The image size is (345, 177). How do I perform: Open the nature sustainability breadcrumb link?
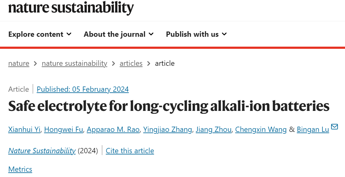point(74,63)
